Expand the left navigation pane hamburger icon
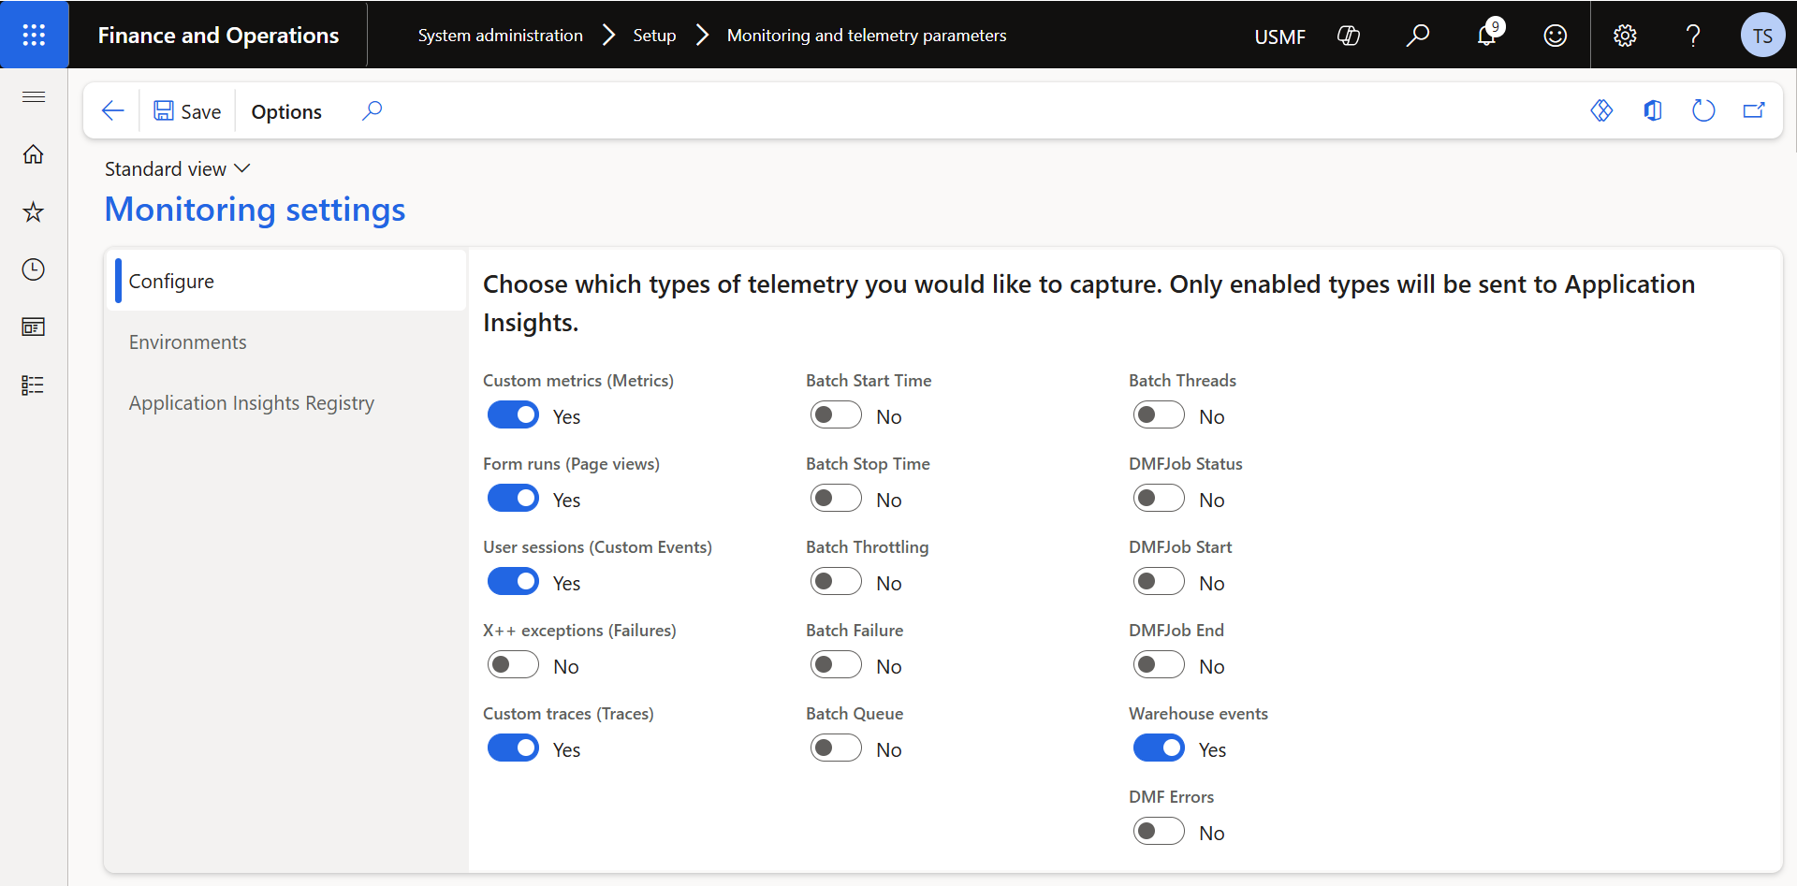Image resolution: width=1797 pixels, height=886 pixels. coord(34,96)
